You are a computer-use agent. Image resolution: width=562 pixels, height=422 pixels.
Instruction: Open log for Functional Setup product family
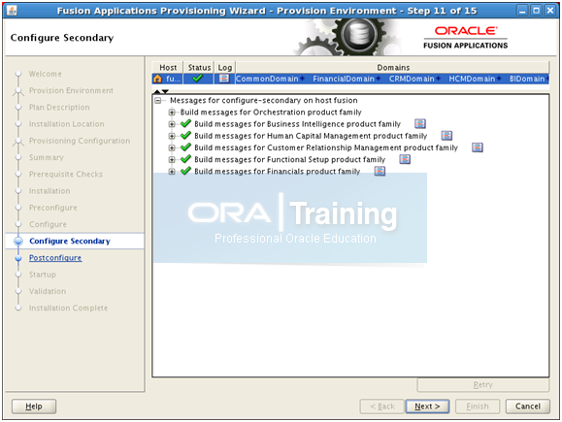pos(405,159)
